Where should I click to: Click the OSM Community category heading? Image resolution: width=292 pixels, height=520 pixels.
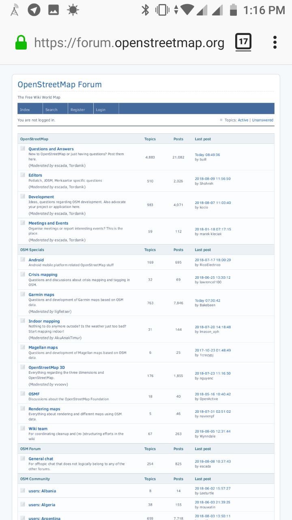click(35, 479)
